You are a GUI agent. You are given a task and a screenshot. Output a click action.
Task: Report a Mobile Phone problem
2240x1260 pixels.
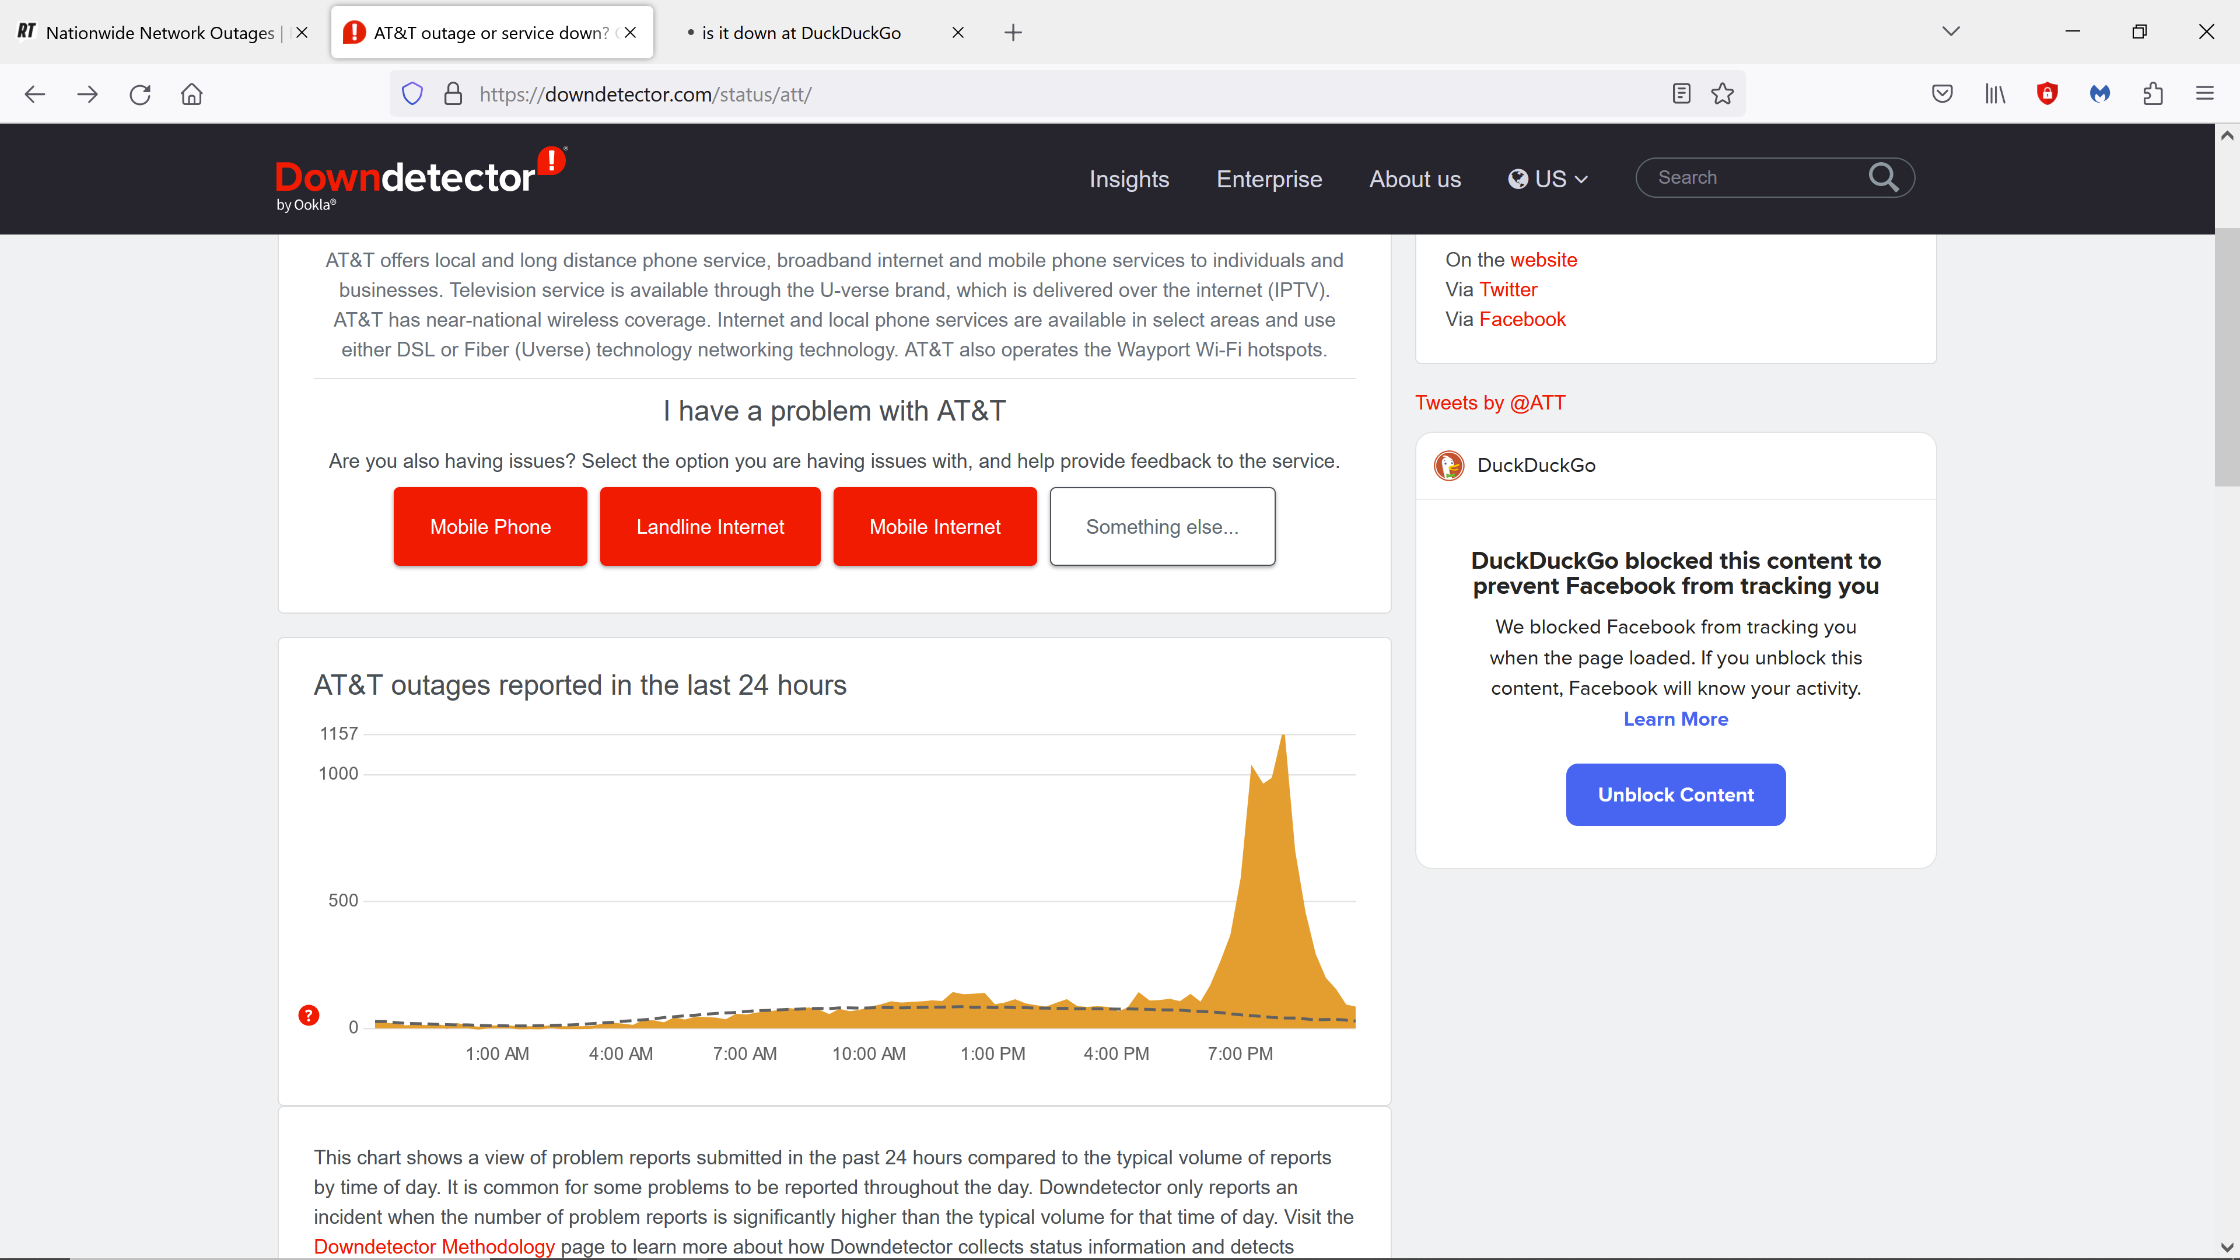click(491, 526)
